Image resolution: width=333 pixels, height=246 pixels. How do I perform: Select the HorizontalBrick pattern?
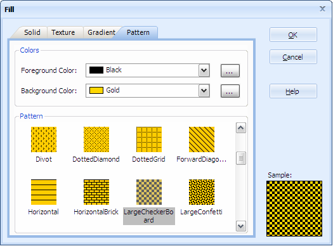(x=96, y=192)
